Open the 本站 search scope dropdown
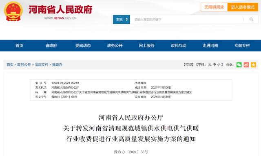The image size is (261, 156). [122, 20]
